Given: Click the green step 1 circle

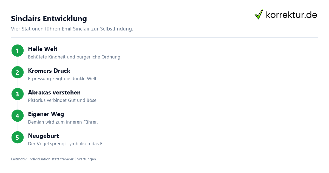Looking at the screenshot, I should (x=18, y=51).
